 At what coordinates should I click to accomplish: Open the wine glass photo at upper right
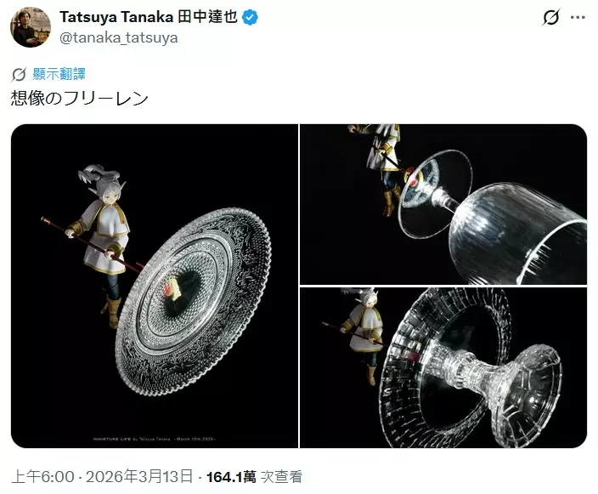coord(443,204)
